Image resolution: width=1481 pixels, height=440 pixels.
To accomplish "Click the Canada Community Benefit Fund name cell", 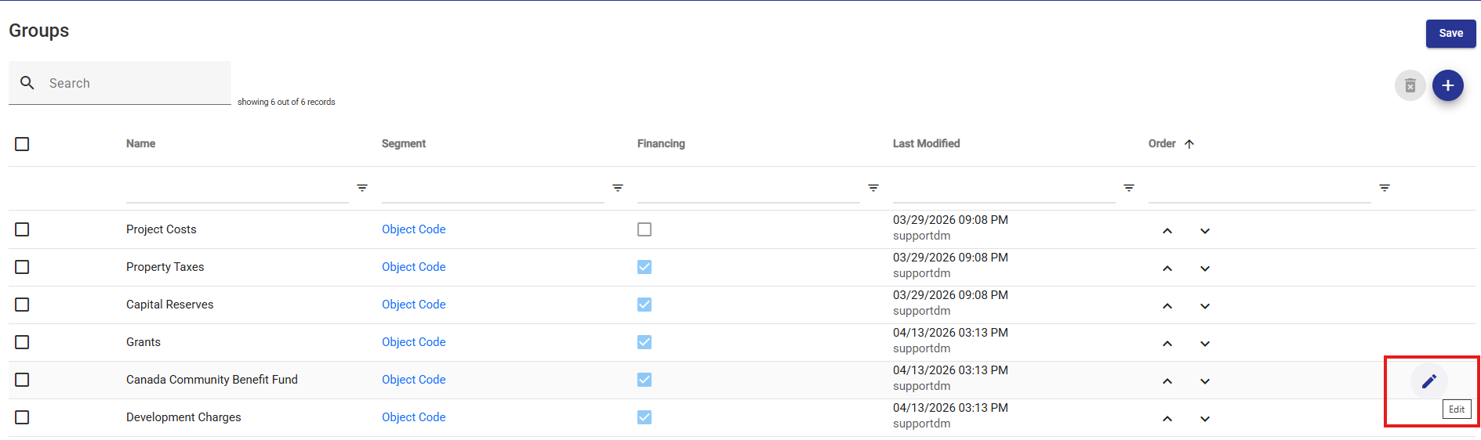I will click(212, 380).
